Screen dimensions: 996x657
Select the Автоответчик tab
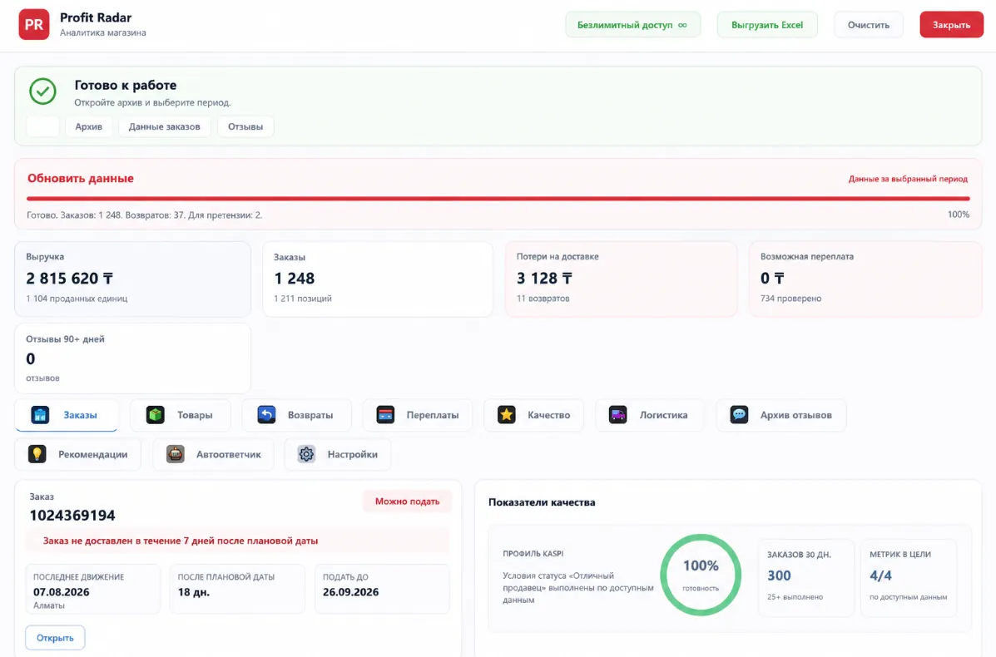click(x=213, y=455)
